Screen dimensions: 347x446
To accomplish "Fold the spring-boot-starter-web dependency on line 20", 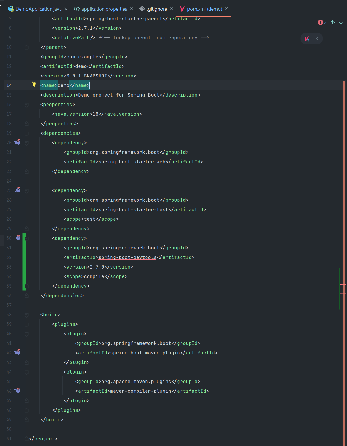I will click(26, 143).
